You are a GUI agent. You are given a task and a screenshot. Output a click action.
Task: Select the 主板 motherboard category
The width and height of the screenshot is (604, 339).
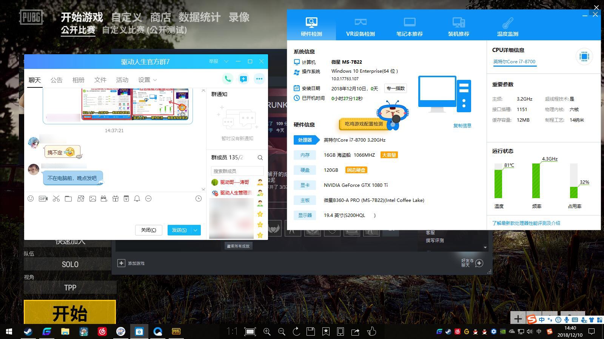point(305,200)
